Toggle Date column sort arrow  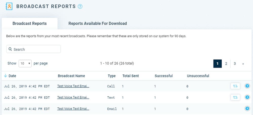click(x=6, y=76)
